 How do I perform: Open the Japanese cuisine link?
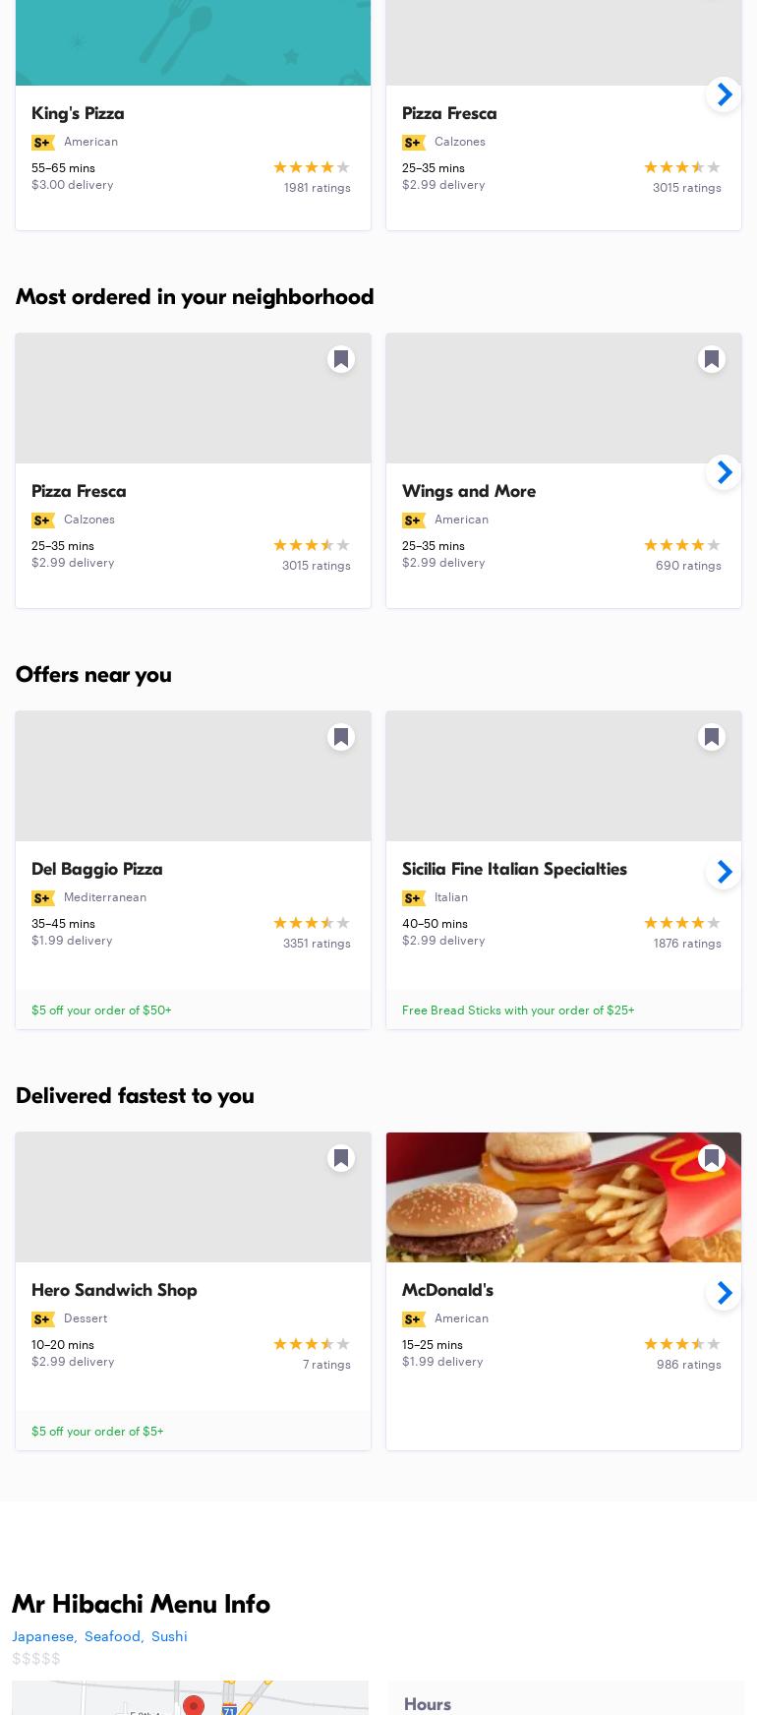(x=43, y=1636)
